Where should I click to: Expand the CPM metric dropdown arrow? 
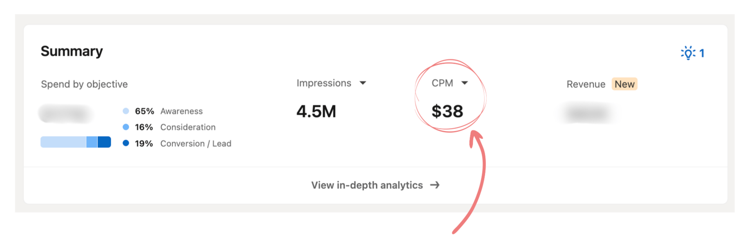(465, 83)
